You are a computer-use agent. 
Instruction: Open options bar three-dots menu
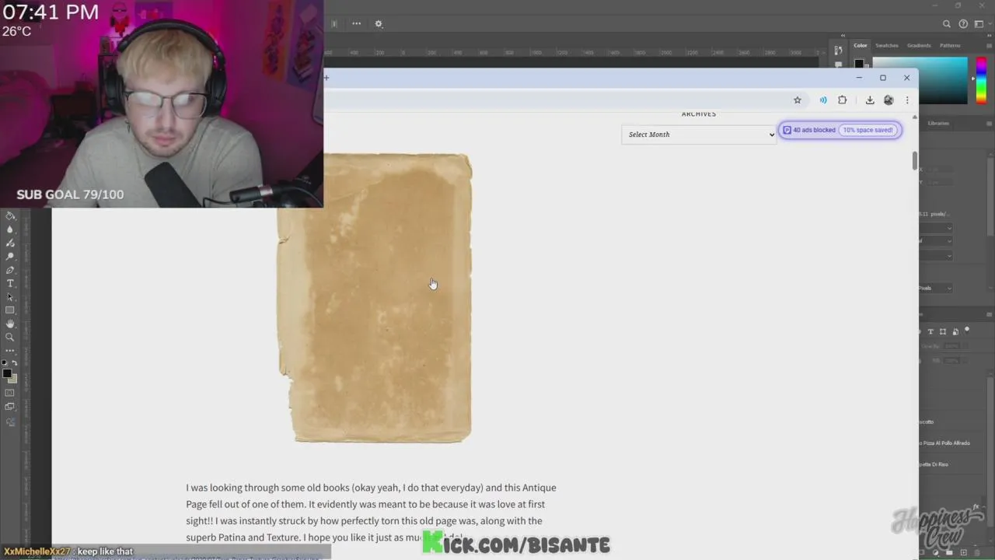(356, 23)
